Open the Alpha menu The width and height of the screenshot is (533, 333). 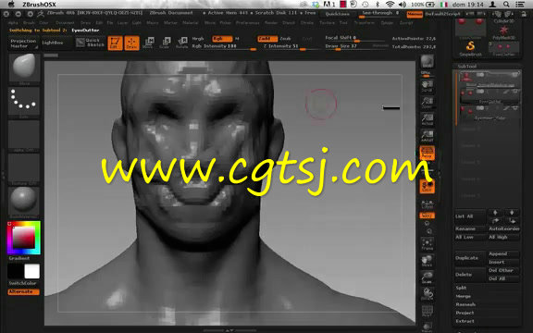coord(13,23)
